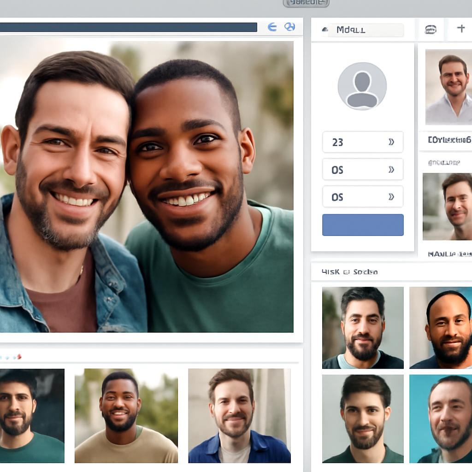Select the bottom thumbnail with the beige t-shirt
Image resolution: width=472 pixels, height=472 pixels.
click(x=126, y=416)
